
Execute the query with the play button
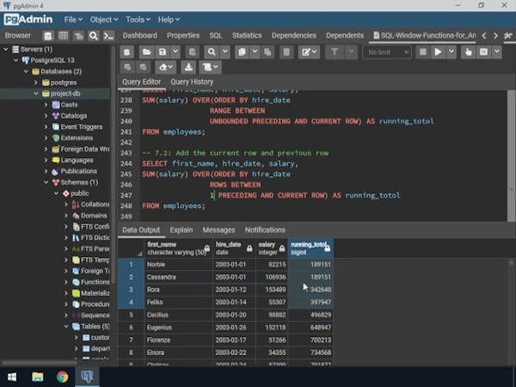[438, 52]
